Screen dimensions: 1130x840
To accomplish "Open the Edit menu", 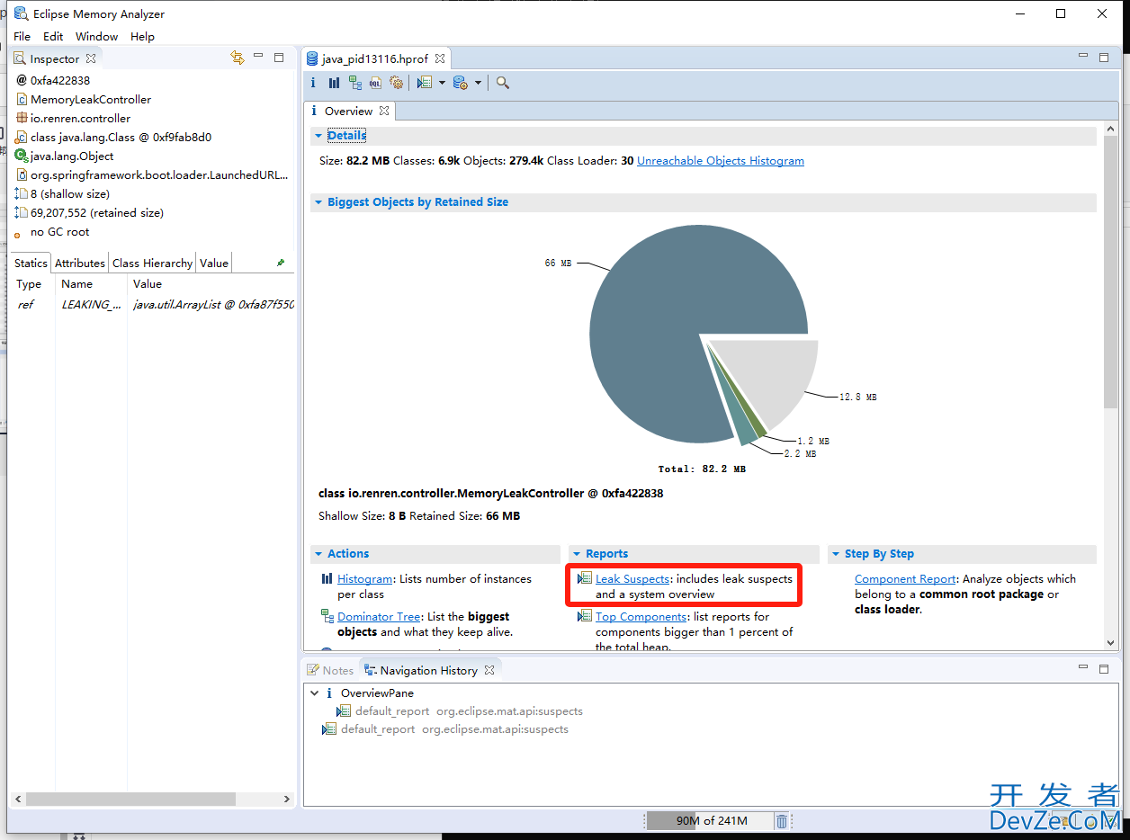I will 53,36.
